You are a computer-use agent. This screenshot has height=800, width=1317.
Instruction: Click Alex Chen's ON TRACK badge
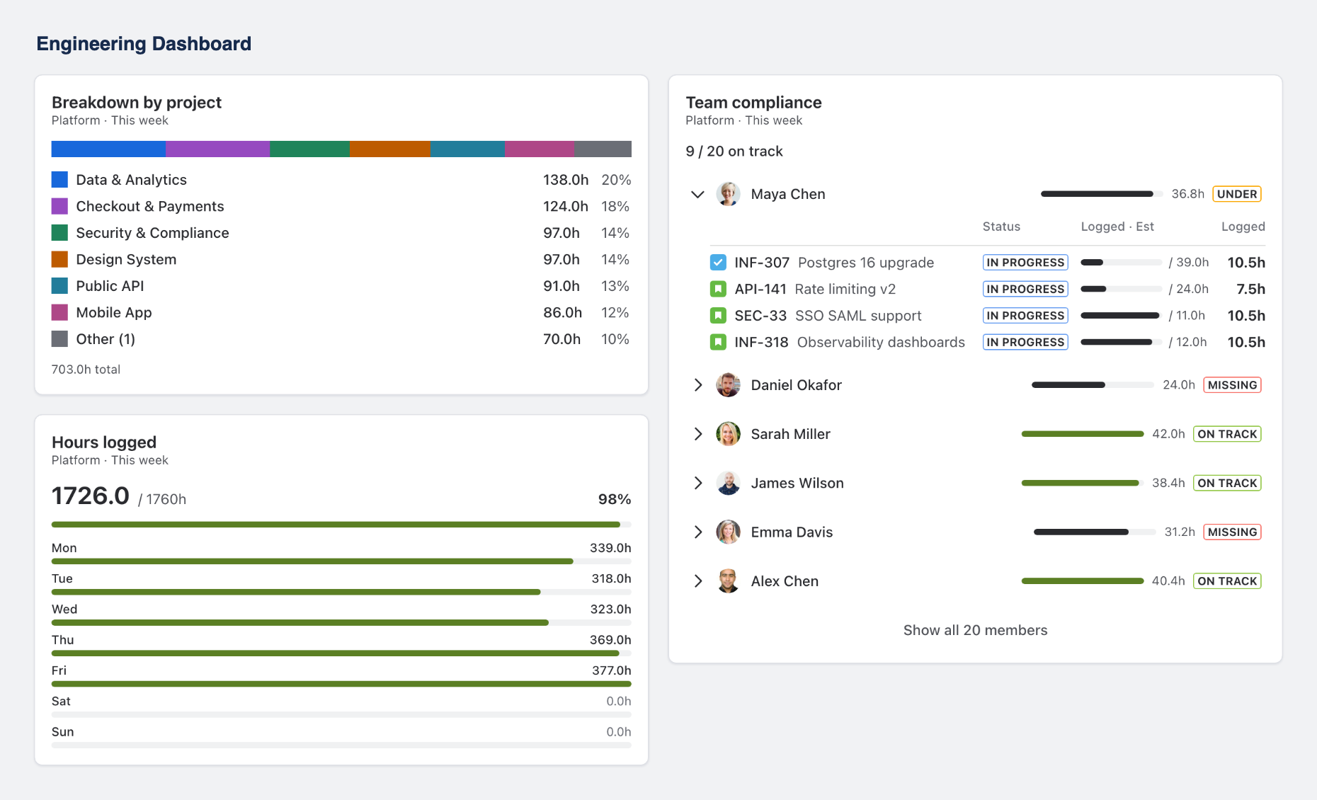(x=1227, y=581)
